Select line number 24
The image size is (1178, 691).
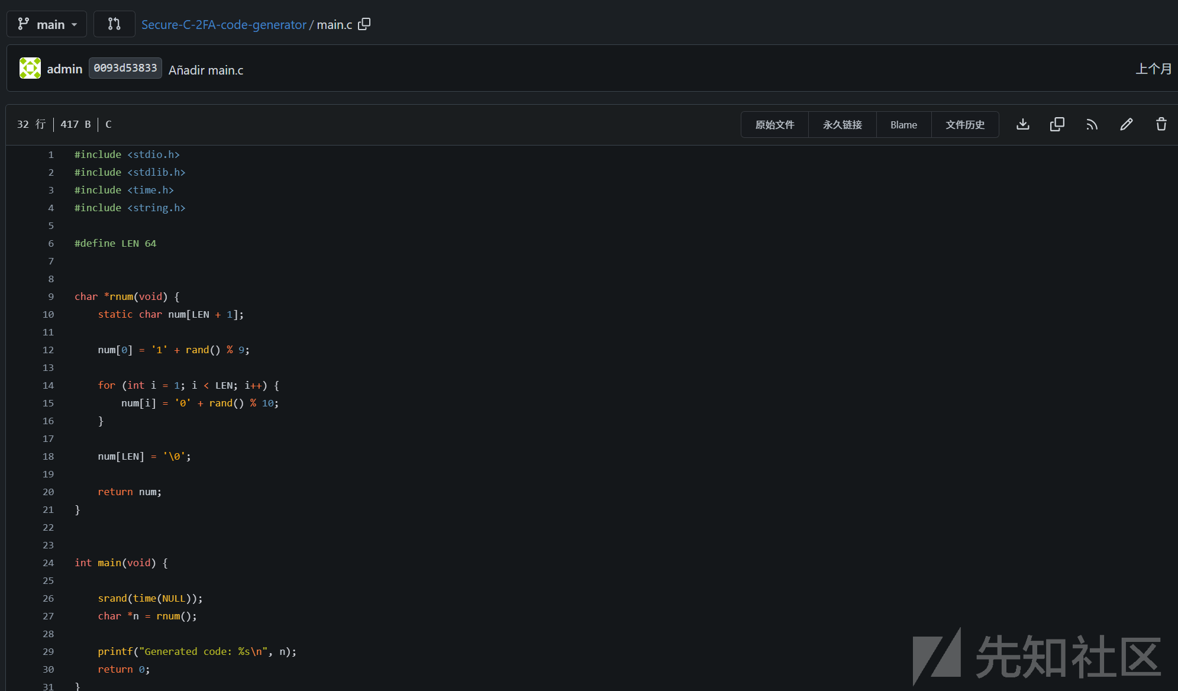click(x=48, y=563)
